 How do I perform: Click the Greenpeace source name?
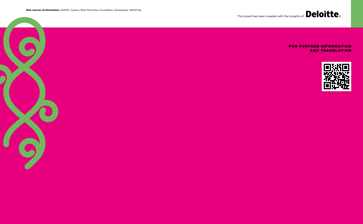[x=121, y=10]
